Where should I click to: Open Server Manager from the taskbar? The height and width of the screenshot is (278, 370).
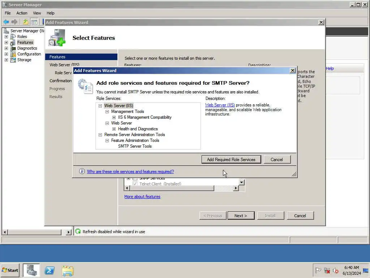pyautogui.click(x=31, y=270)
